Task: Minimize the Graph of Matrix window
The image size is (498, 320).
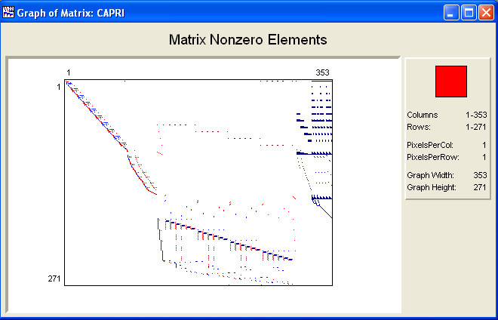Action: tap(451, 12)
